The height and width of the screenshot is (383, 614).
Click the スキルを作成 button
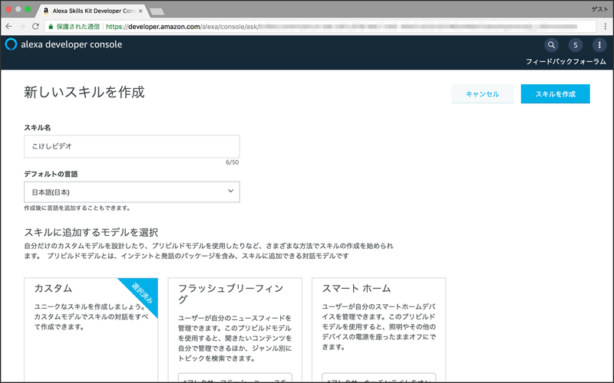(555, 93)
